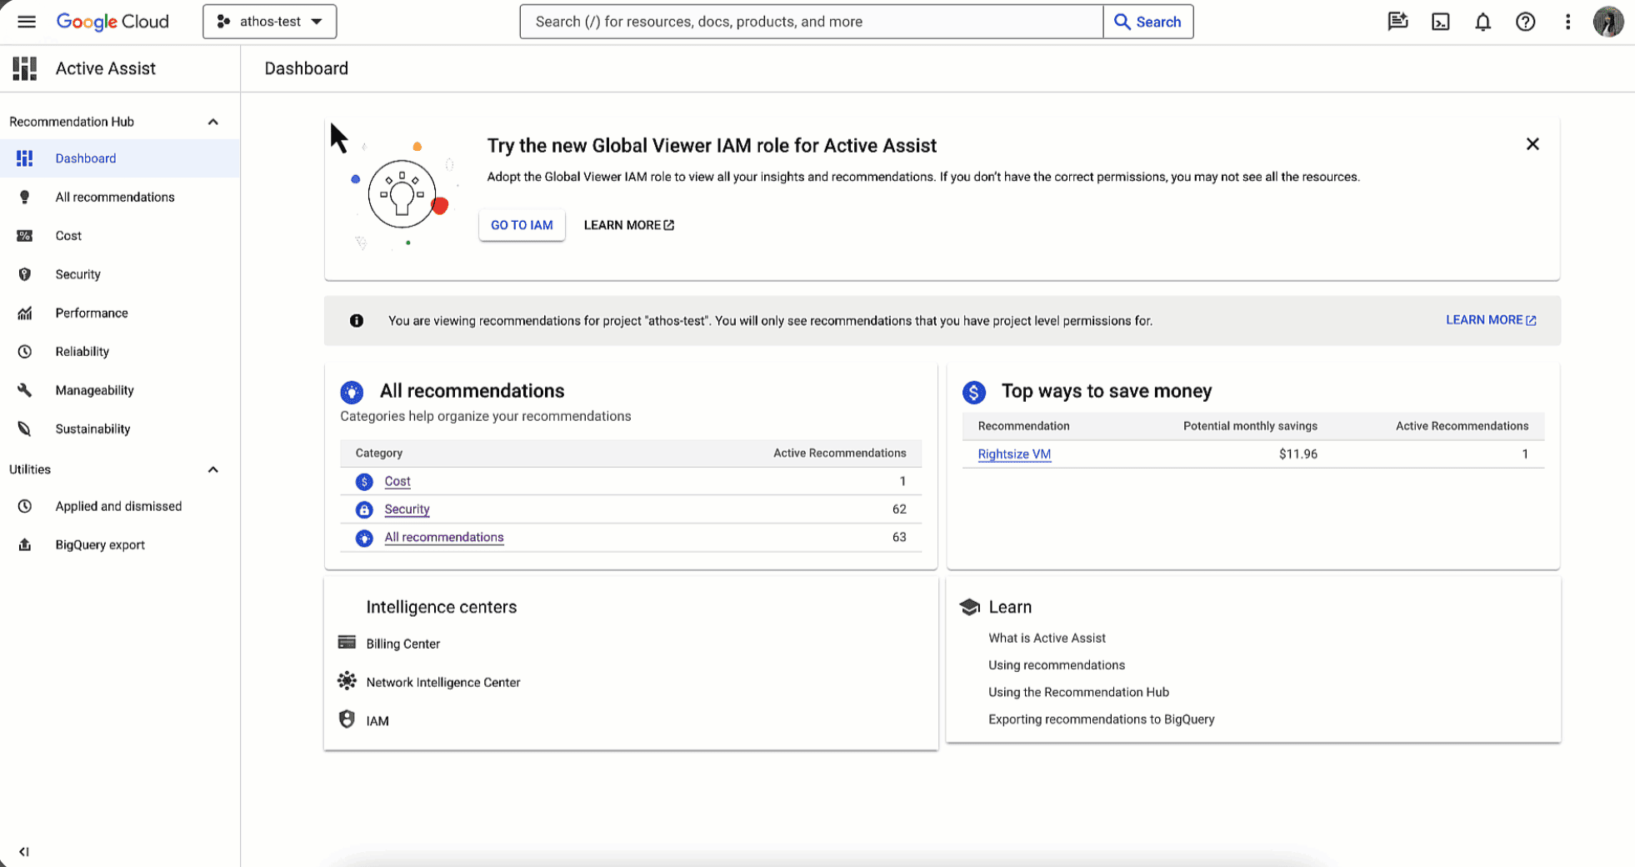Open the Cost recommendations section
The height and width of the screenshot is (867, 1635).
coord(68,235)
